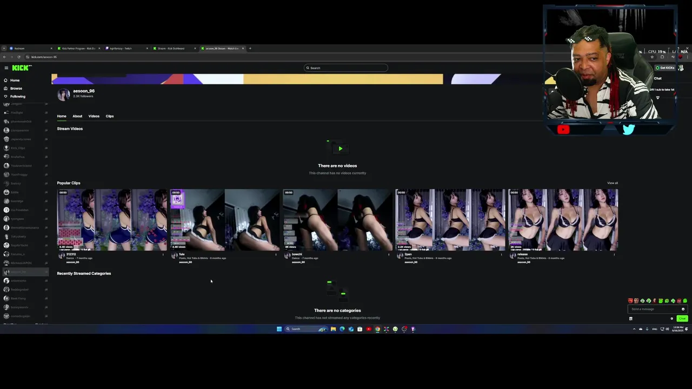
Task: Select MichaelJAPON in following list
Action: click(25, 263)
